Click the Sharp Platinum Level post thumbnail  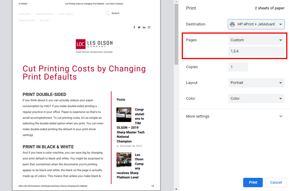[124, 160]
